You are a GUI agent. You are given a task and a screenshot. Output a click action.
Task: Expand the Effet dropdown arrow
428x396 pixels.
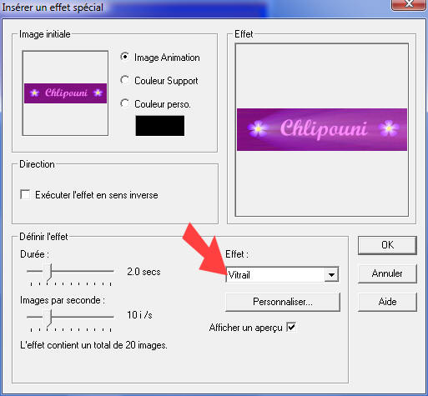tap(331, 275)
